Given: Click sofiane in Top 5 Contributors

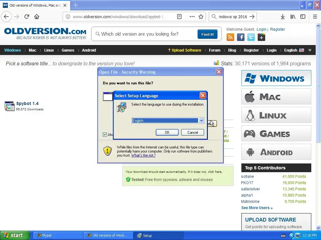Looking at the screenshot, I should pos(247,177).
